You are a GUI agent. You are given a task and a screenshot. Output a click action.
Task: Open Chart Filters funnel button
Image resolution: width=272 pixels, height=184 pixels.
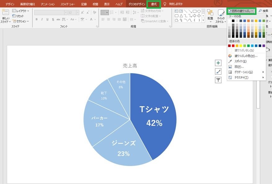pyautogui.click(x=218, y=80)
